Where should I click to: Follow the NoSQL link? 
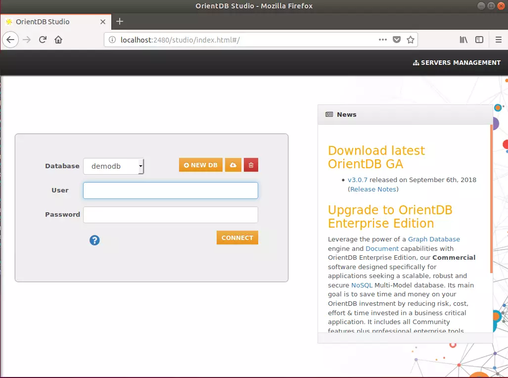click(362, 285)
